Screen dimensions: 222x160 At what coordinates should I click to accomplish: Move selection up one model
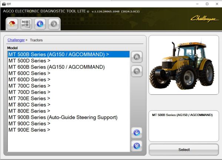(x=137, y=71)
